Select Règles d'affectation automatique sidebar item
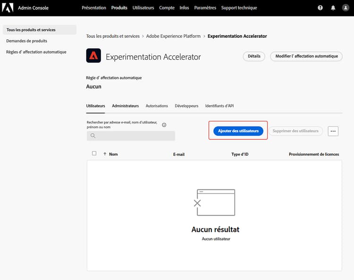This screenshot has height=280, width=354. point(36,52)
